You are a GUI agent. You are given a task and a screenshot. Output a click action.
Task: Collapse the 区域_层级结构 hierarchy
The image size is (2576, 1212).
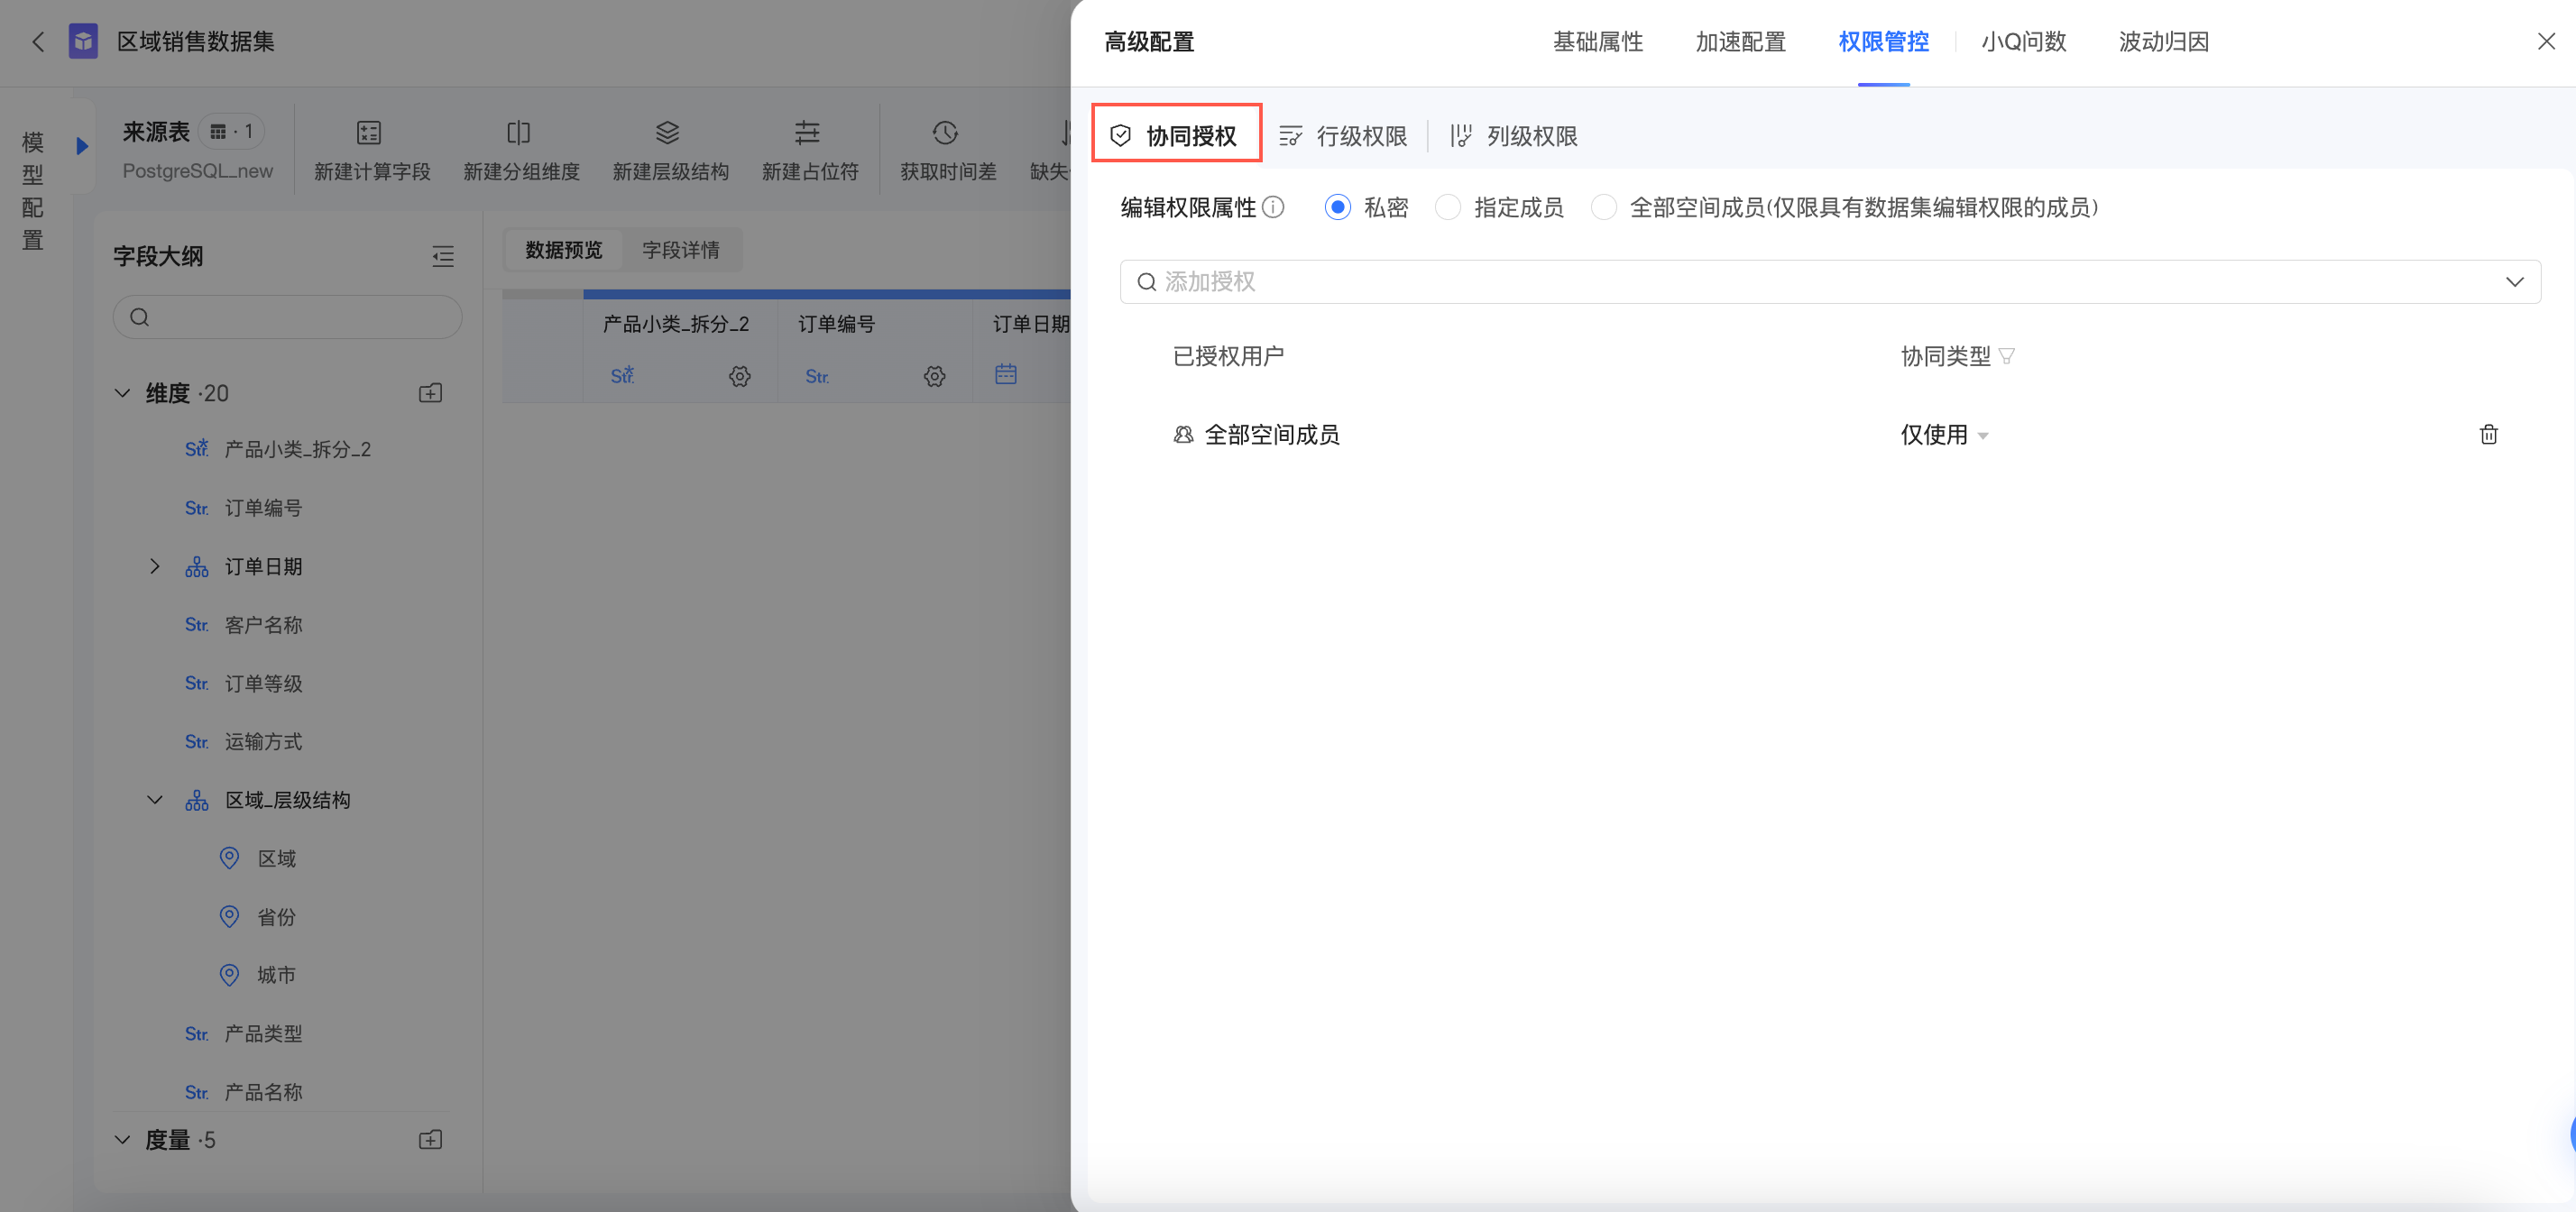coord(154,800)
